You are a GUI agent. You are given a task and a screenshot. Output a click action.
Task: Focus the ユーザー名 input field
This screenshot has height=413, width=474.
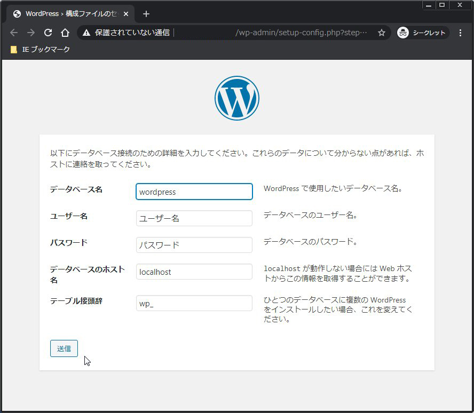click(194, 218)
